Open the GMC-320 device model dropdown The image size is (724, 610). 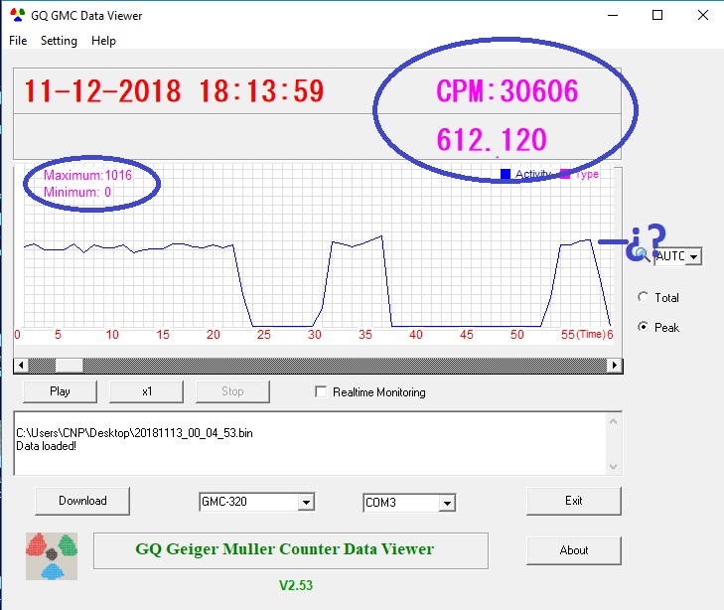(306, 502)
